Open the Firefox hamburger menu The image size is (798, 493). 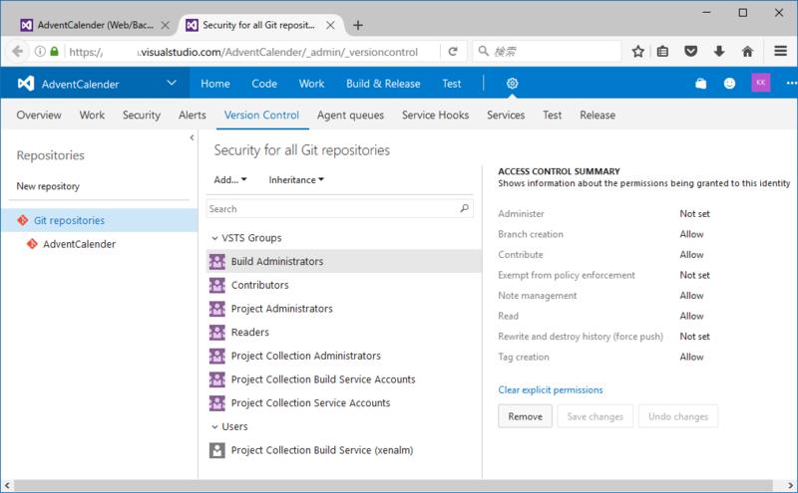(780, 52)
